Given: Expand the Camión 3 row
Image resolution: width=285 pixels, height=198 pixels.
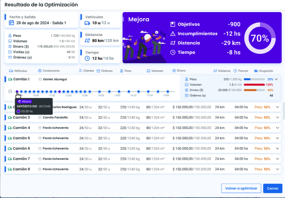Looking at the screenshot, I should [x=278, y=118].
